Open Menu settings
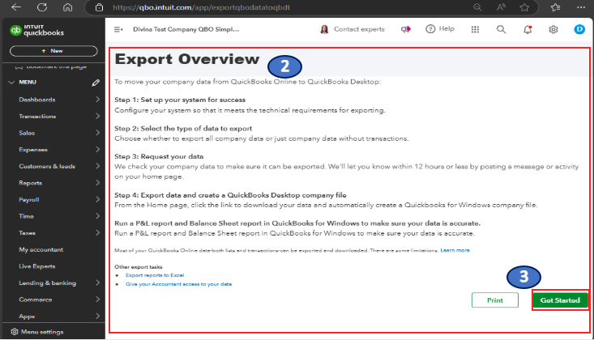594x340 pixels. point(37,332)
